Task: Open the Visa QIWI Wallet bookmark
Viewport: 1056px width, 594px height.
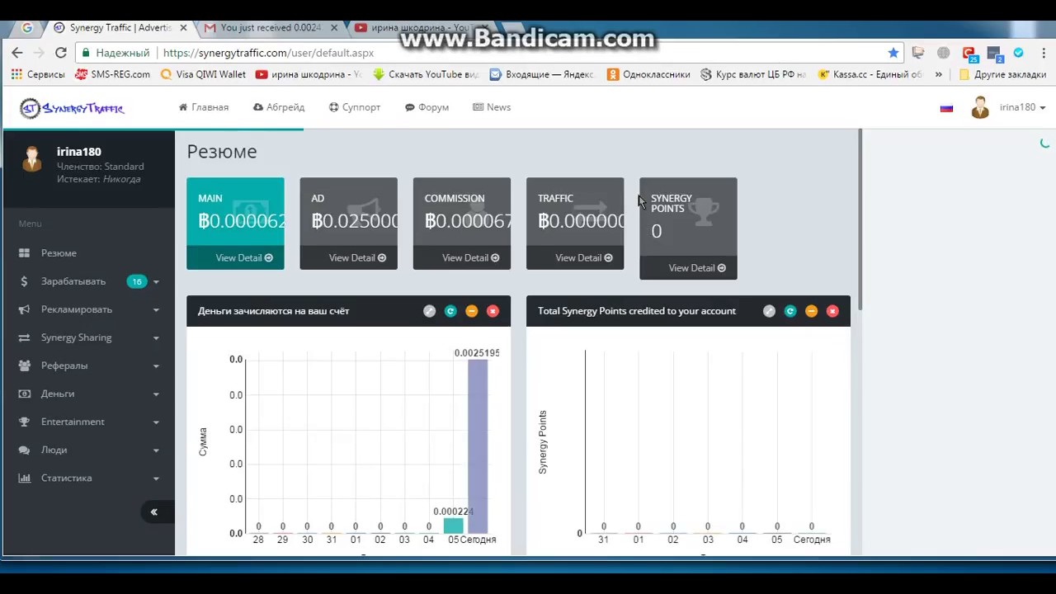Action: coord(203,74)
